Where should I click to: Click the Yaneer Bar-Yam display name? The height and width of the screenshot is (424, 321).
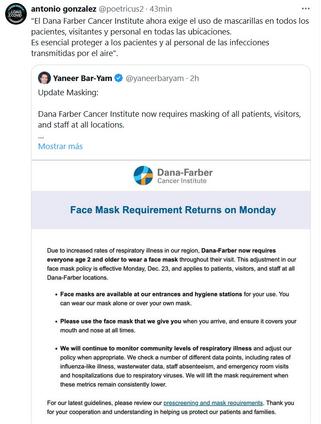coord(82,78)
